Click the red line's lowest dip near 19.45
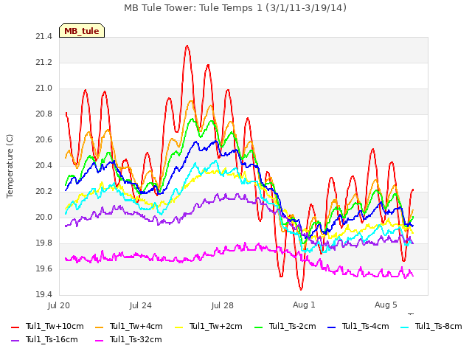Image resolution: width=472 pixels, height=354 pixels. click(x=301, y=289)
